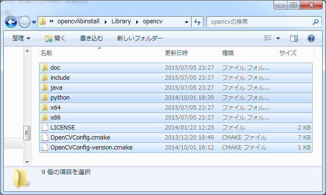The image size is (326, 195).
Task: Click the refresh button beside address bar
Action: click(197, 22)
